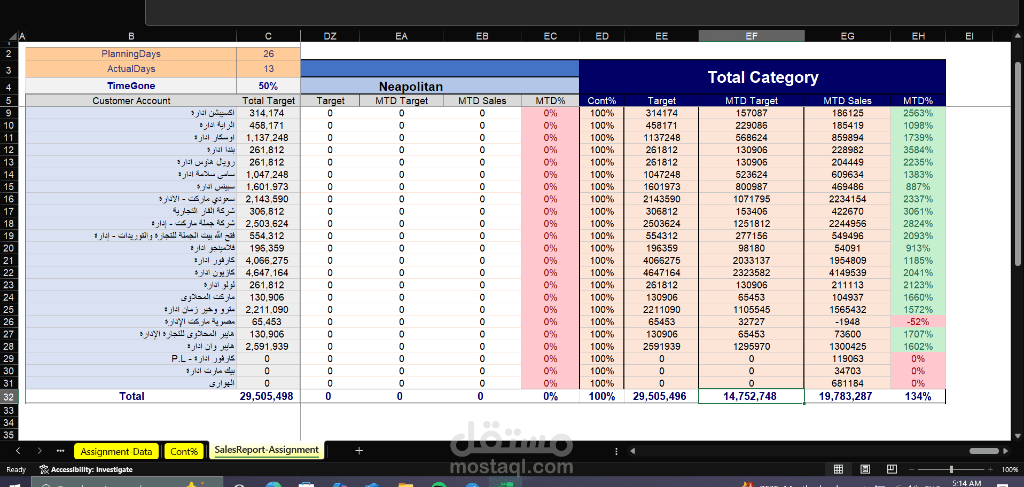
Task: Click the PlanningDays value 26
Action: (x=268, y=54)
